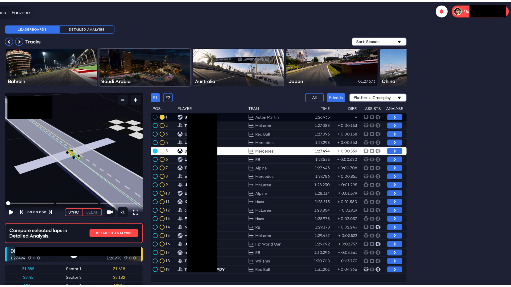Select the Bahrain track thumbnail

click(x=51, y=67)
